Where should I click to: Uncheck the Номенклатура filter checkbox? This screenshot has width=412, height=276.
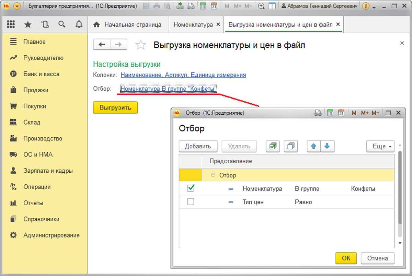pos(191,188)
